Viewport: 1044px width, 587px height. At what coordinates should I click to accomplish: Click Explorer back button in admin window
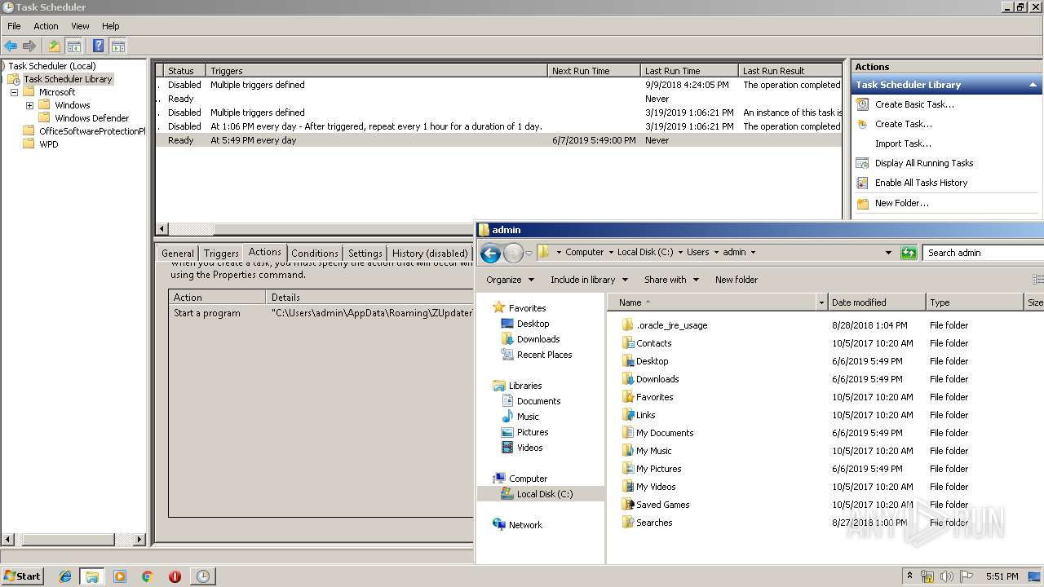point(490,253)
